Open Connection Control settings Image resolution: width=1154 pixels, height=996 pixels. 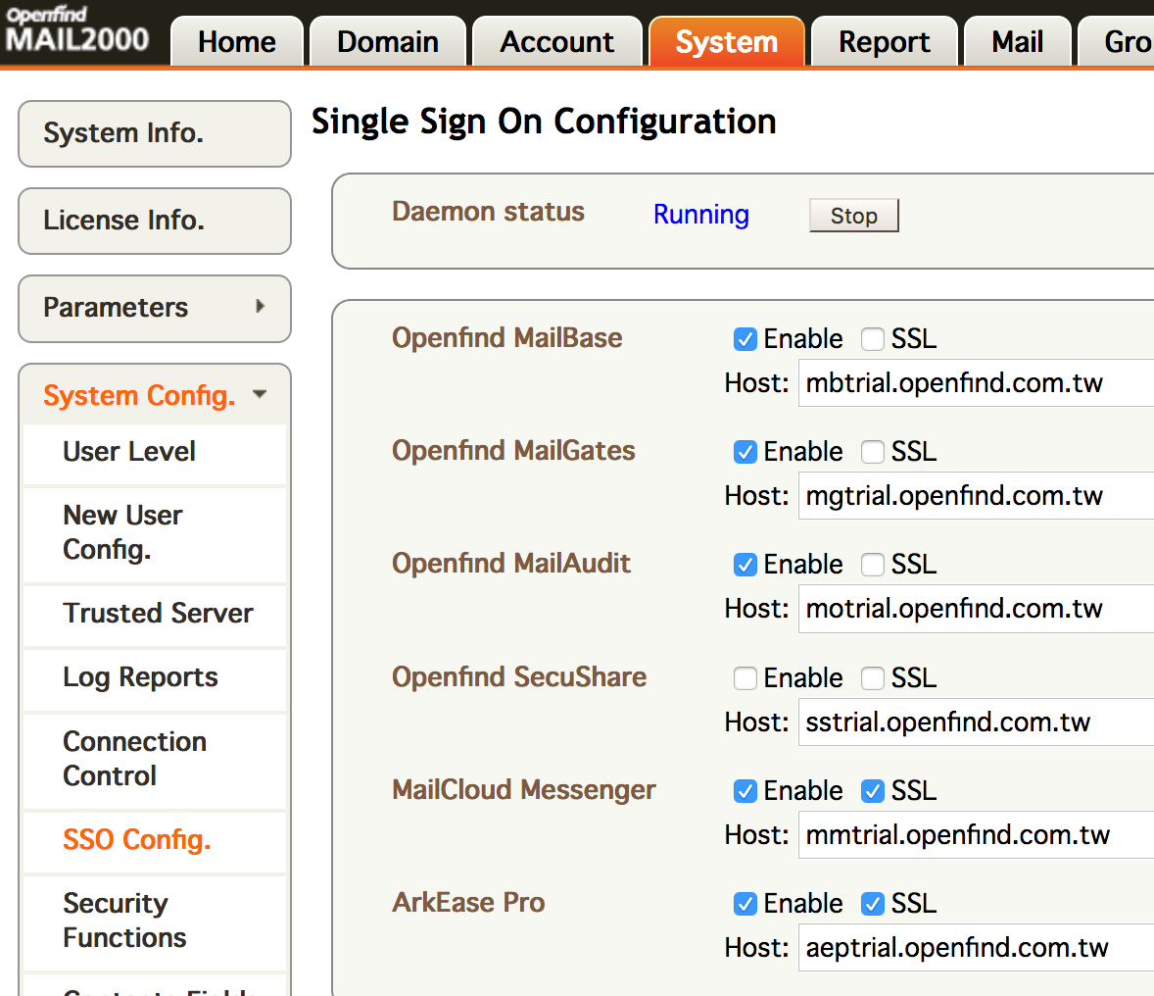click(x=134, y=758)
